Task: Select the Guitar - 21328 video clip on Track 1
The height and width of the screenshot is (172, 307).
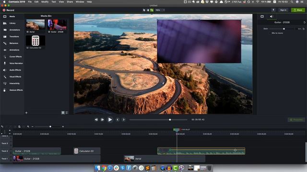Action: pyautogui.click(x=57, y=159)
